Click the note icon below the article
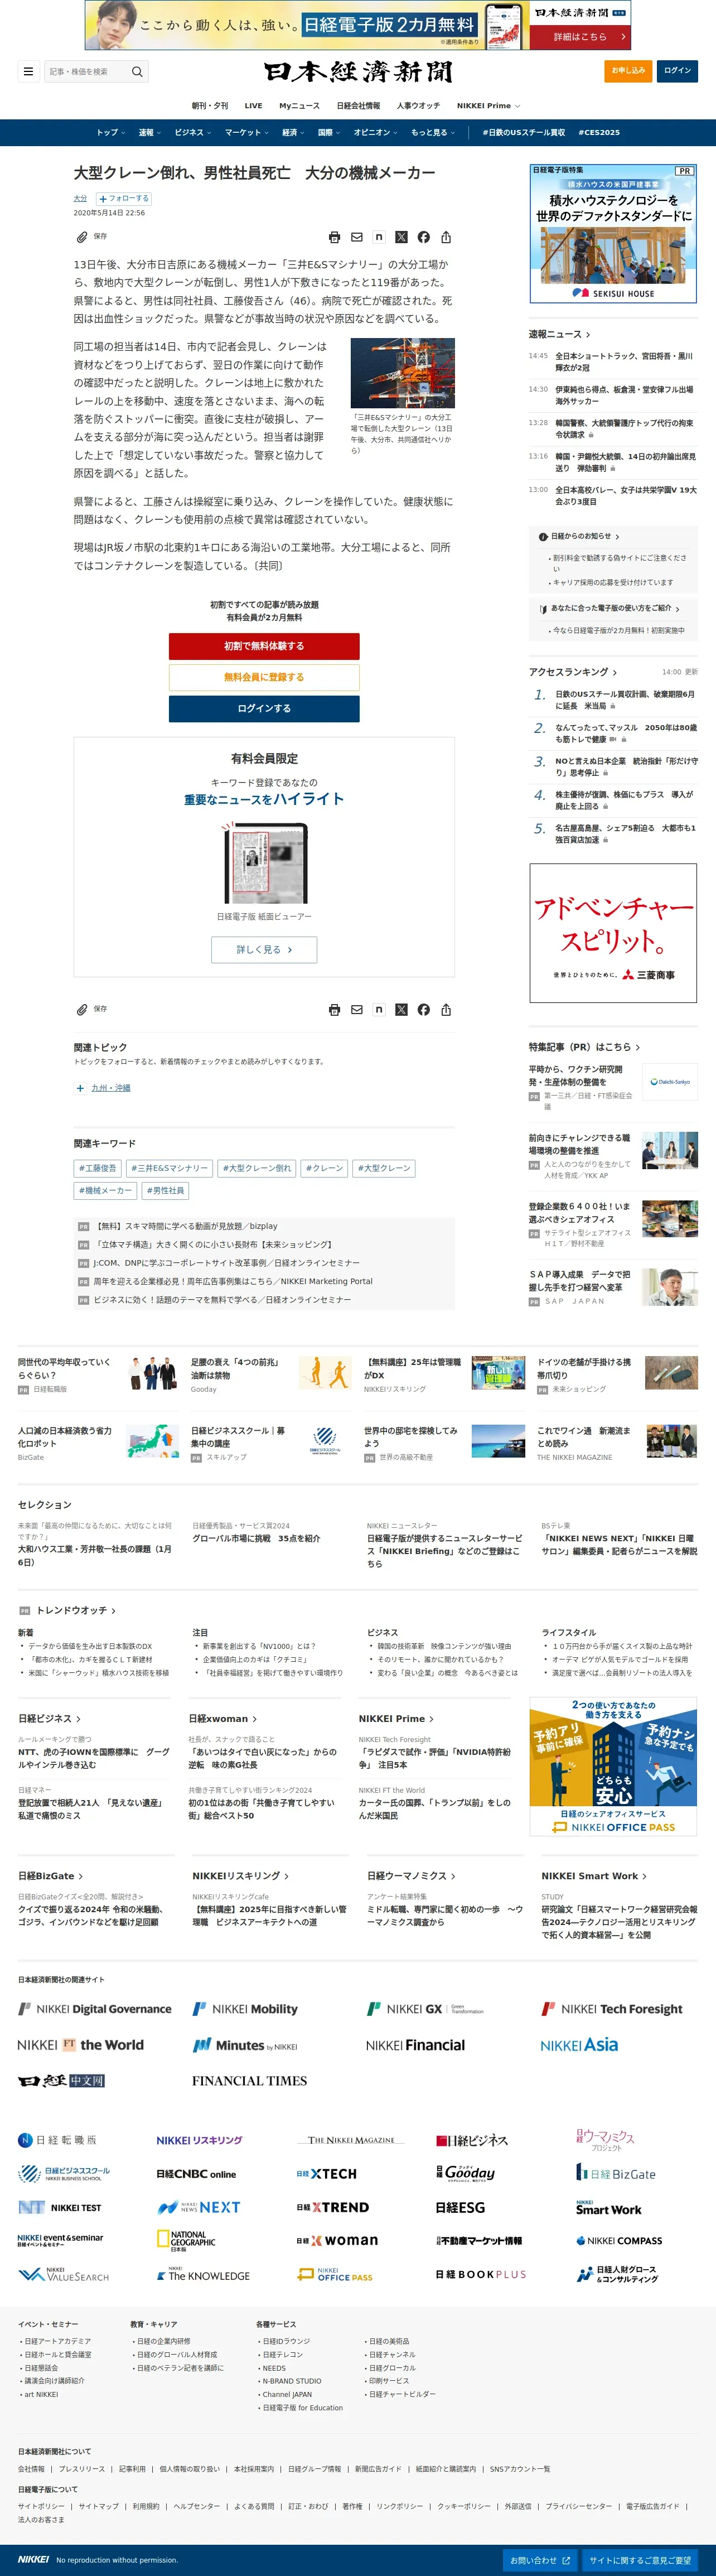This screenshot has height=2576, width=716. coord(379,1010)
